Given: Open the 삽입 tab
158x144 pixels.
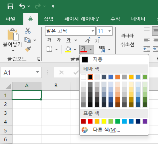Looking at the screenshot, I should point(49,19).
